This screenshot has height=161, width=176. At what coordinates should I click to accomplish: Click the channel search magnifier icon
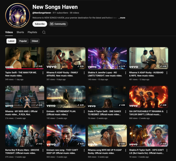pos(44,32)
